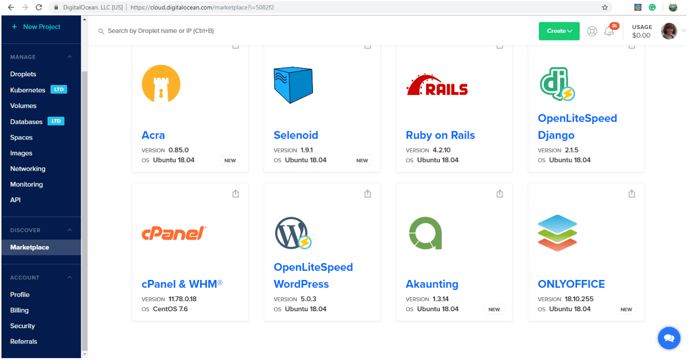This screenshot has width=689, height=361.
Task: Click NEW badge on ONLYOFFICE card
Action: pyautogui.click(x=626, y=309)
